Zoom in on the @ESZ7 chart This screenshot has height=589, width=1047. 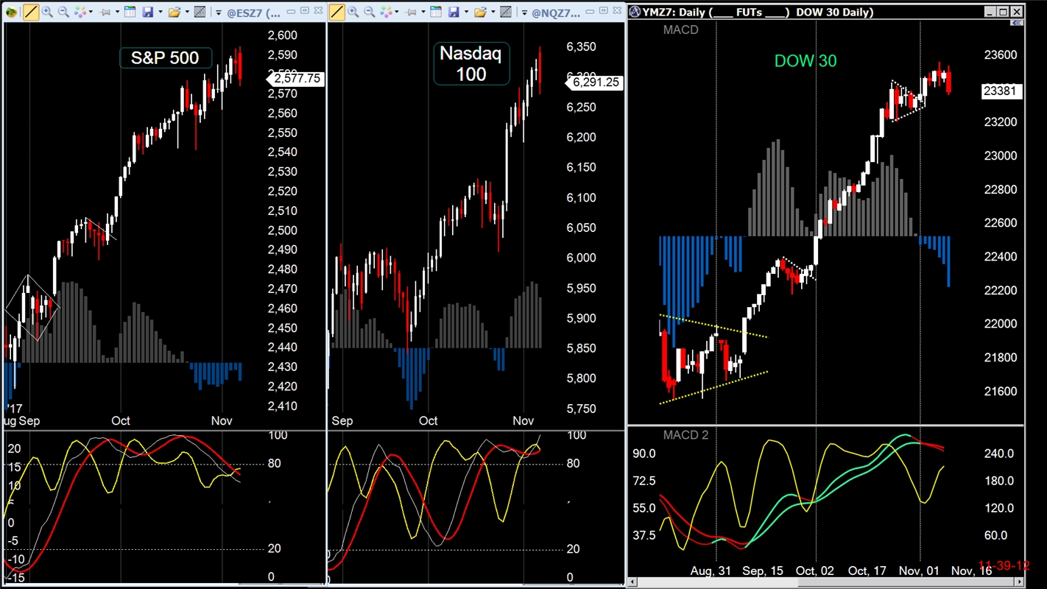(x=47, y=12)
